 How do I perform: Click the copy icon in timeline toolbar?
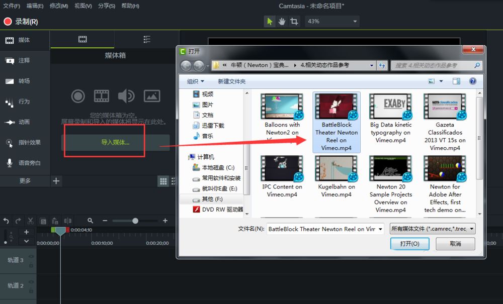pyautogui.click(x=43, y=221)
